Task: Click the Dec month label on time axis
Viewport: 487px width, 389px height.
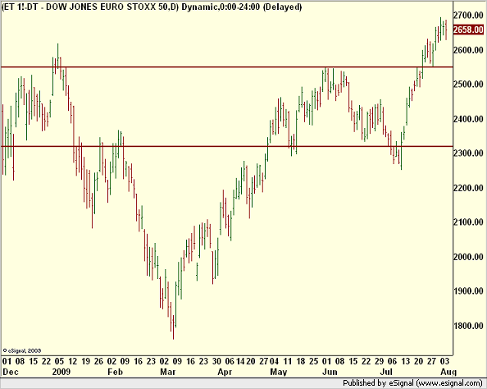Action: point(11,372)
